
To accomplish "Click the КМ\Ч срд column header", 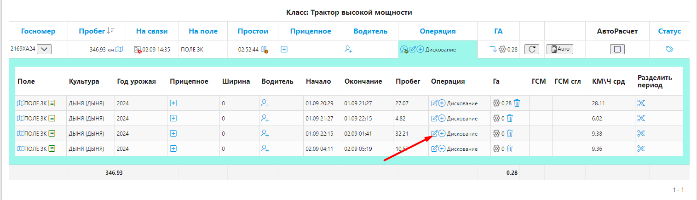I will (x=608, y=81).
